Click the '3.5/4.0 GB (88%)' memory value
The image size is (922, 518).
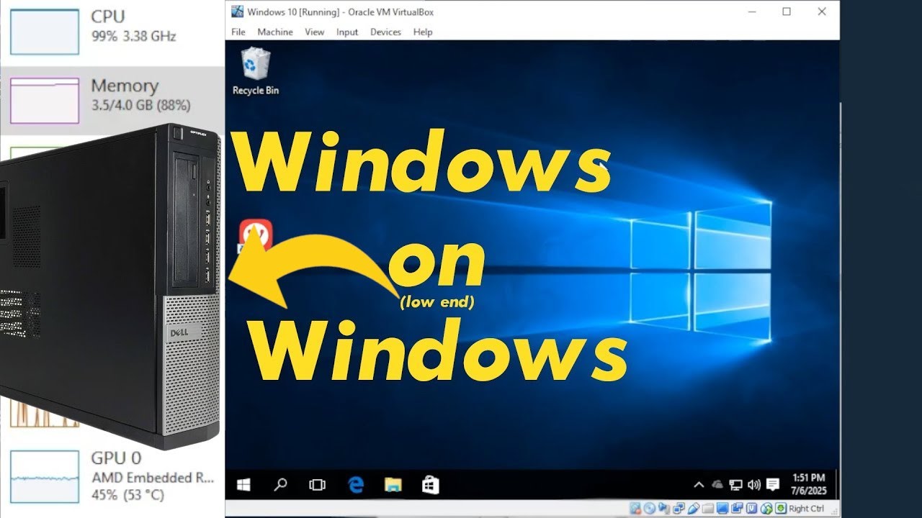point(140,106)
